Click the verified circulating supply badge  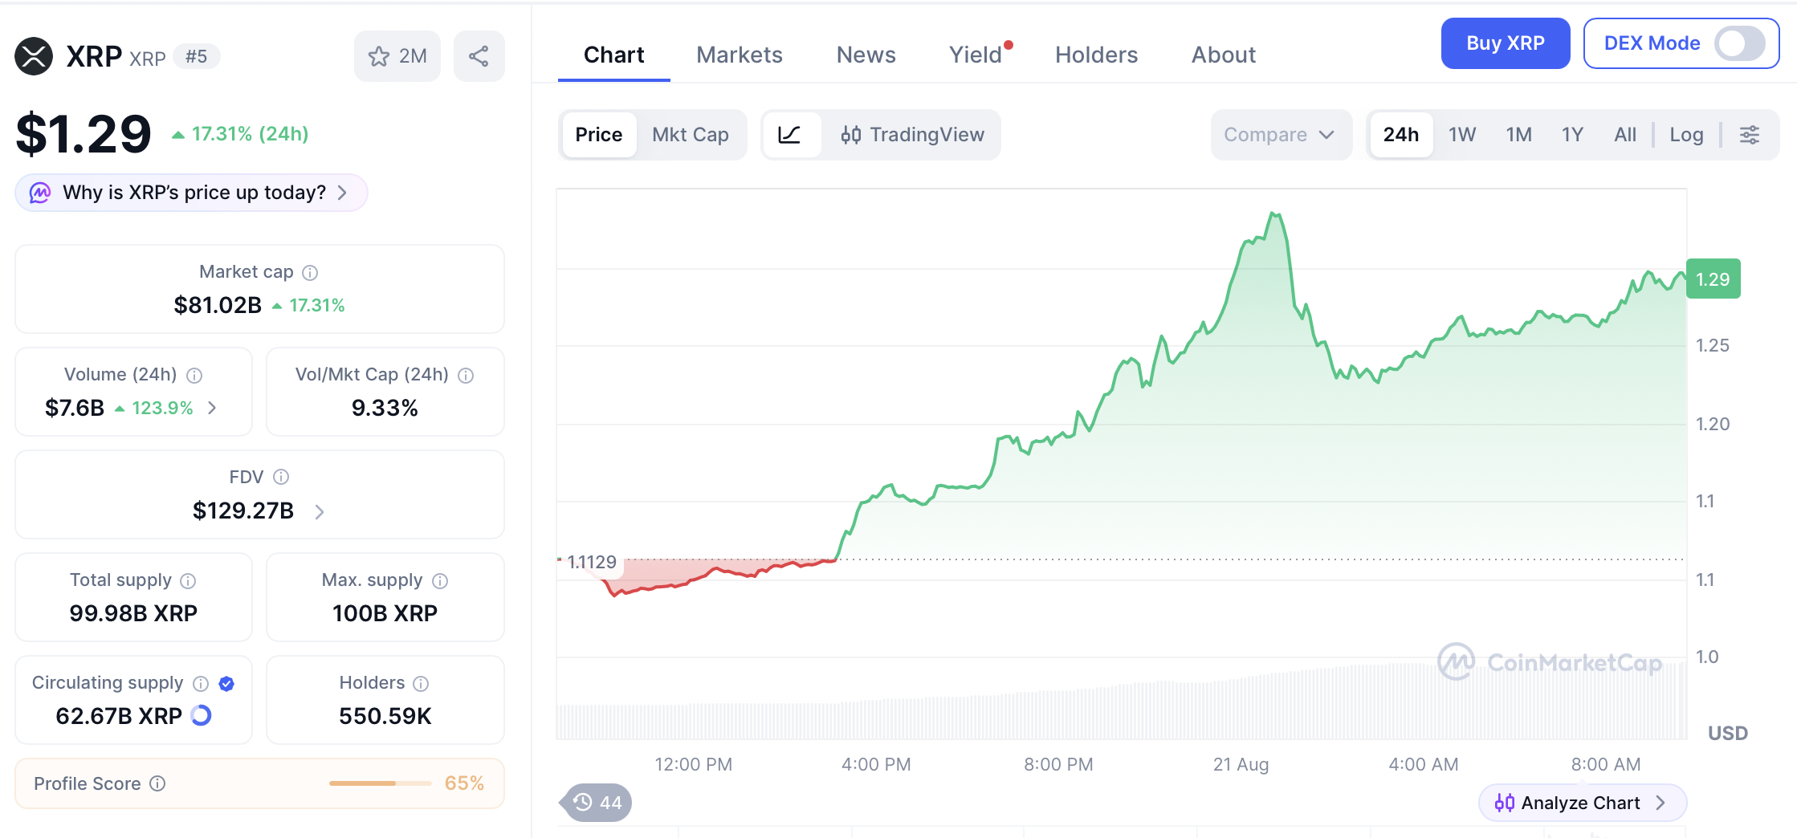226,684
